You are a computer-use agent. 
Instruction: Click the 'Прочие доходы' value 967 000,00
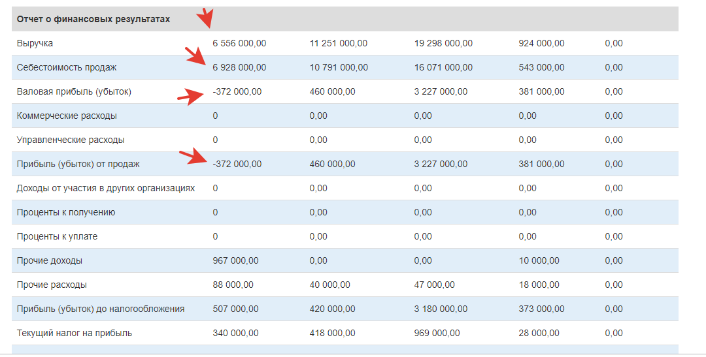235,261
